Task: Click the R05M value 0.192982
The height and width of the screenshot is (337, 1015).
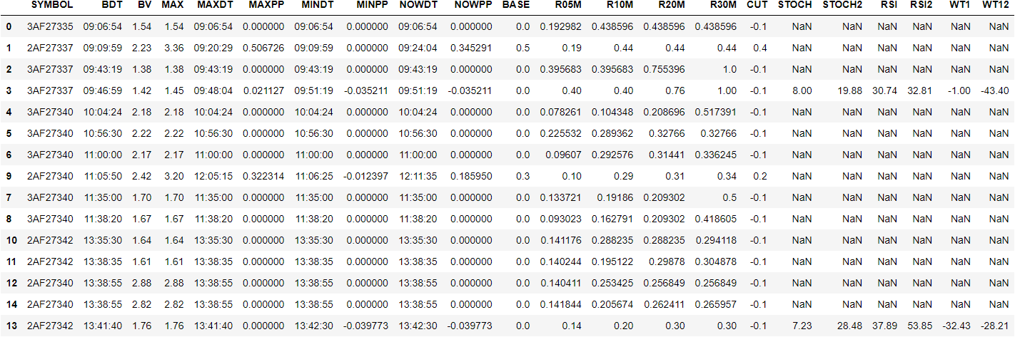Action: pos(561,26)
